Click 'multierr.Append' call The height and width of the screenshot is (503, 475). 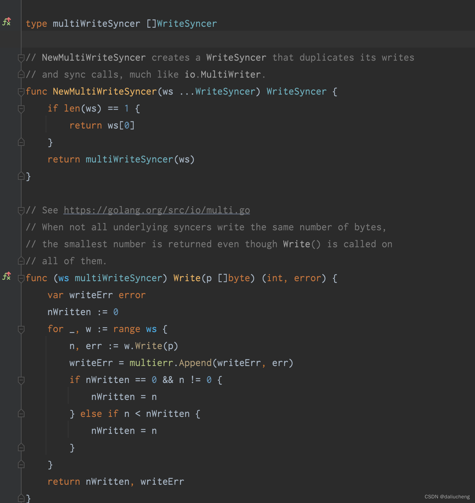(171, 363)
